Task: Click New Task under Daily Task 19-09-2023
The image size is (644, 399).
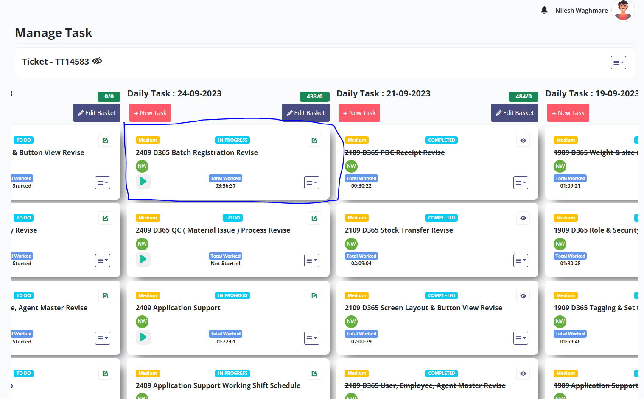Action: (568, 113)
